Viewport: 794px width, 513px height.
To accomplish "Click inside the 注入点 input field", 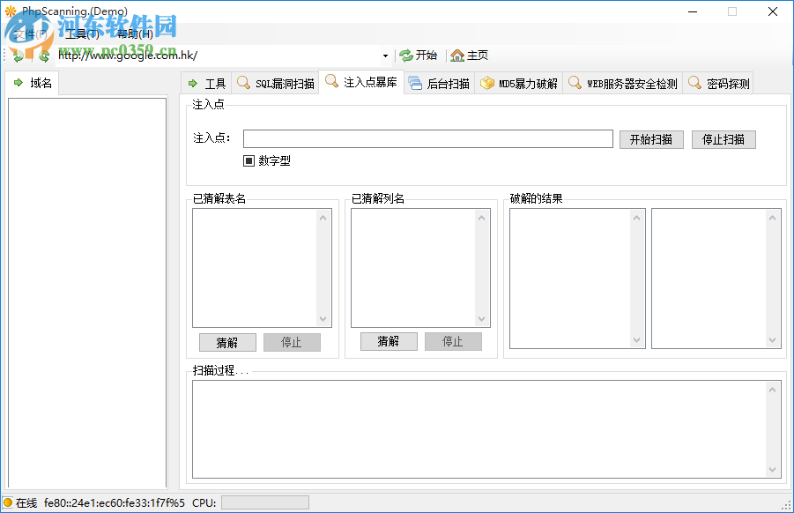I will [x=427, y=138].
